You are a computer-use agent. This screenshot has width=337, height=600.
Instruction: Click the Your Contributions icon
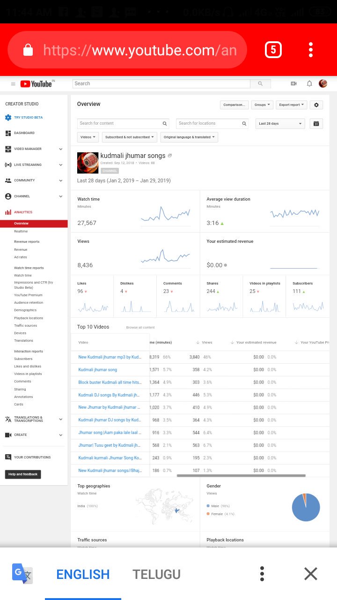click(x=8, y=457)
